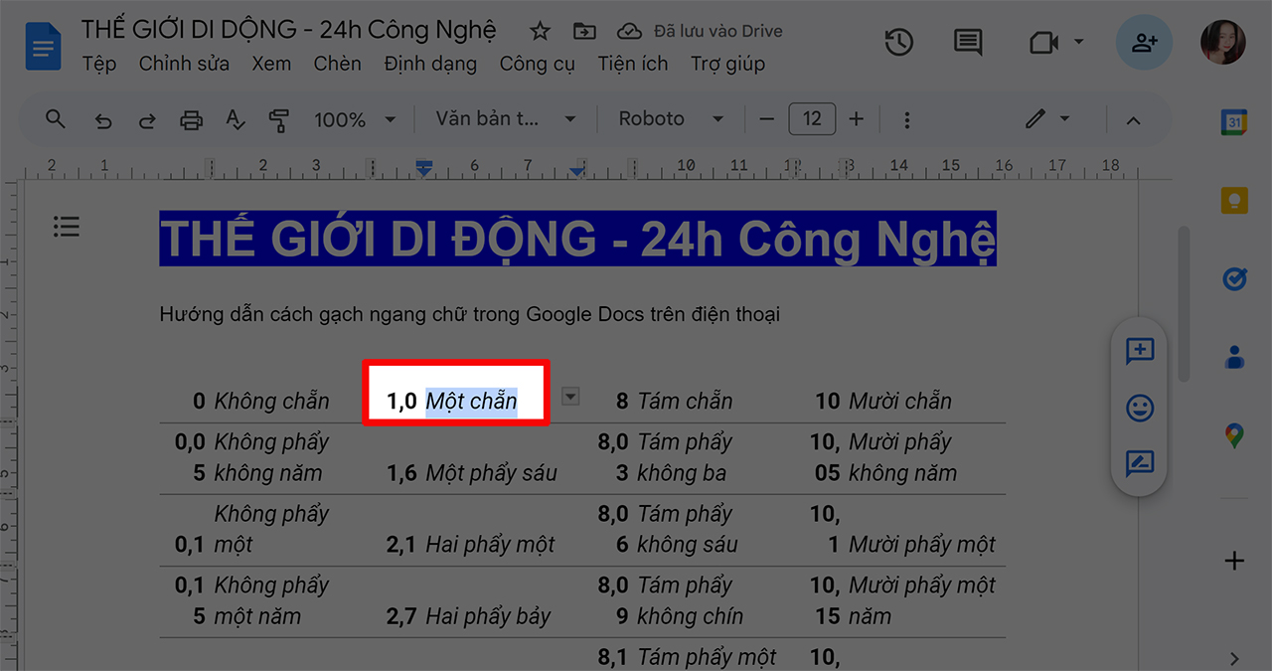Click the font size field showing 12
The height and width of the screenshot is (671, 1272).
pyautogui.click(x=812, y=118)
